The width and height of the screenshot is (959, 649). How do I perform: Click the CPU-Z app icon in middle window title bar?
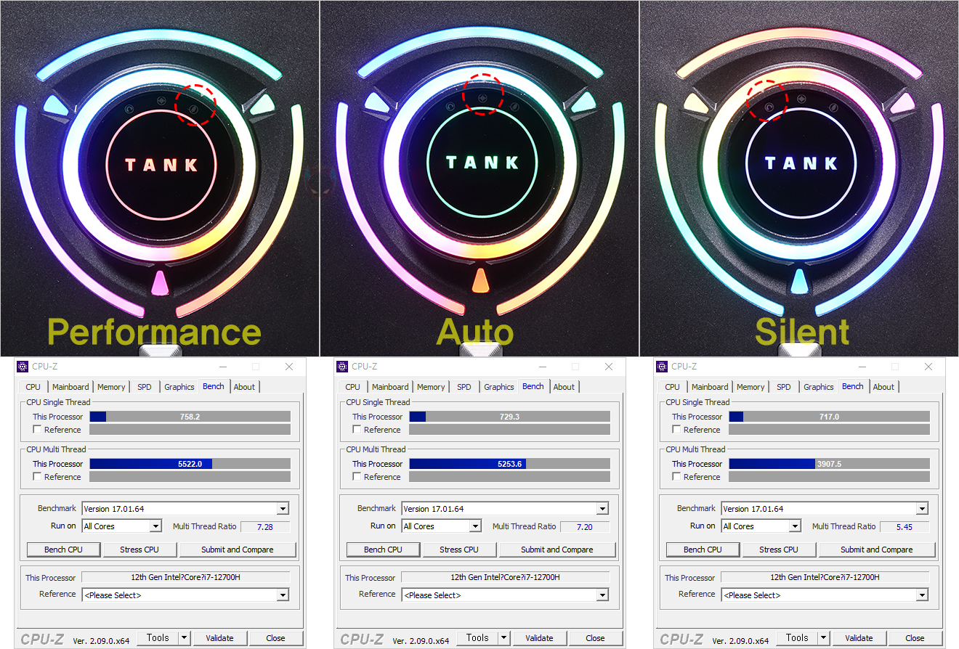point(343,367)
